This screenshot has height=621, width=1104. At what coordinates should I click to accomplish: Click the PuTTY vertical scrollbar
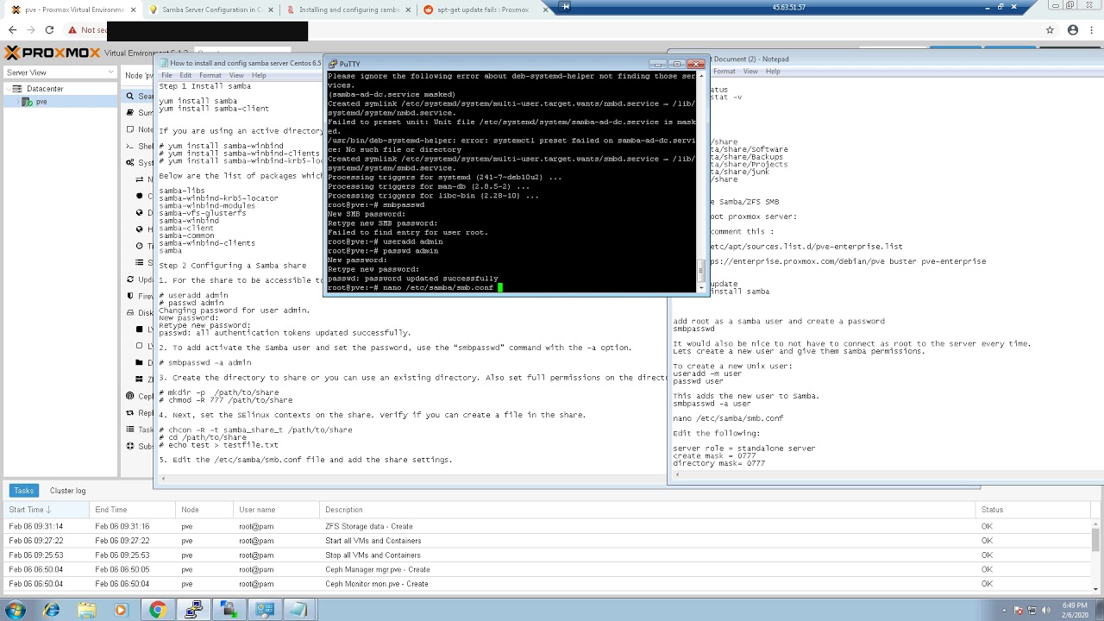(x=699, y=181)
